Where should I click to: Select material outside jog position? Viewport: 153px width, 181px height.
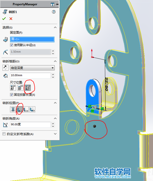[26, 109]
